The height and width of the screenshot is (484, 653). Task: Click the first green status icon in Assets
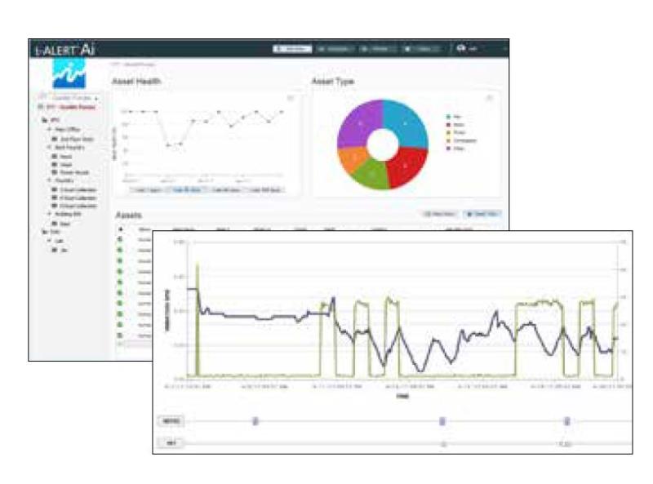pyautogui.click(x=121, y=240)
